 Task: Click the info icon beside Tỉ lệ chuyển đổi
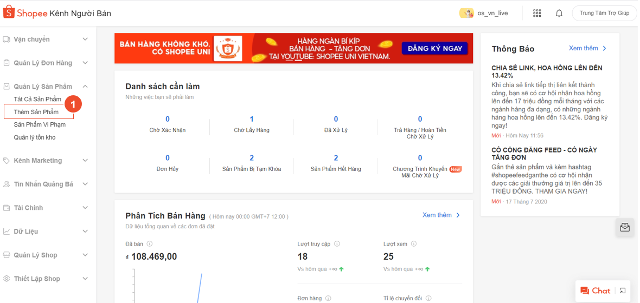(428, 299)
